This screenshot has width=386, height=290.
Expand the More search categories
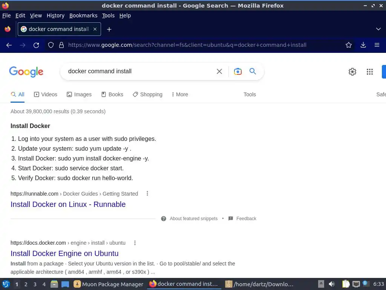click(180, 94)
